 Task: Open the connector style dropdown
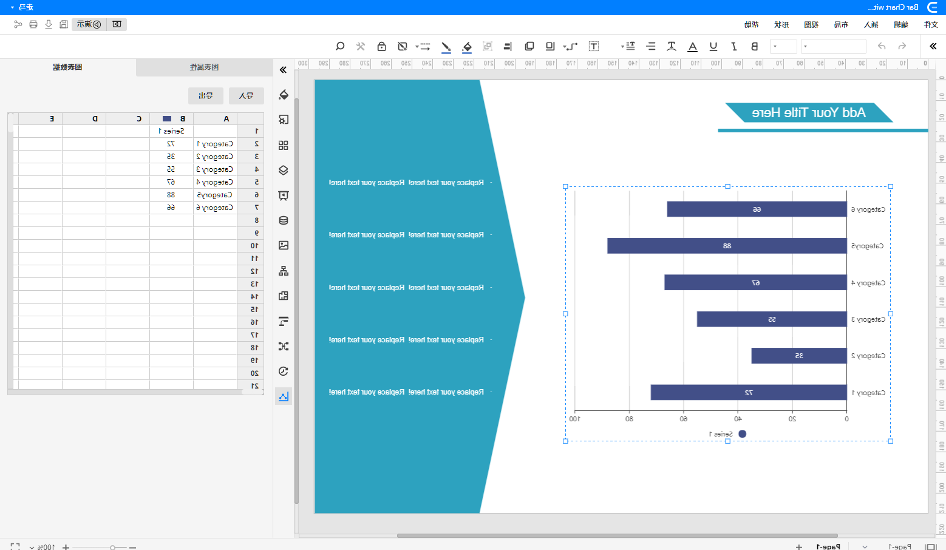click(570, 46)
